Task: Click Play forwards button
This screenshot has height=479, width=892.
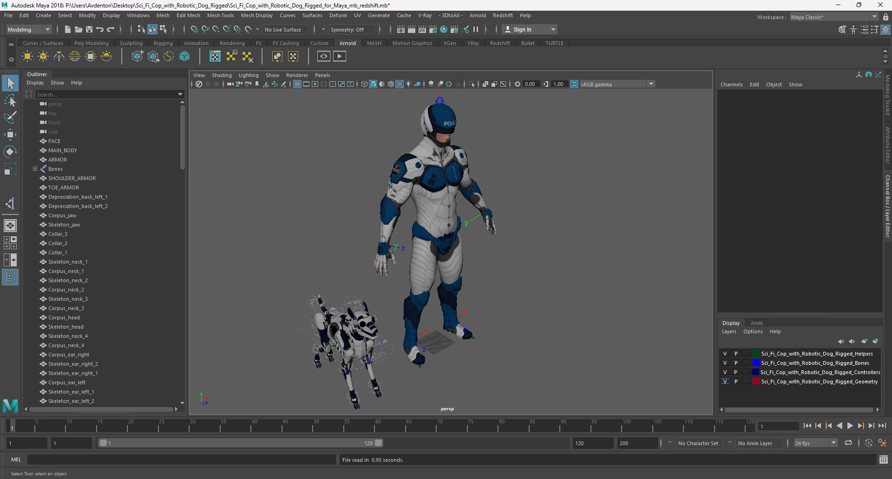Action: 850,426
